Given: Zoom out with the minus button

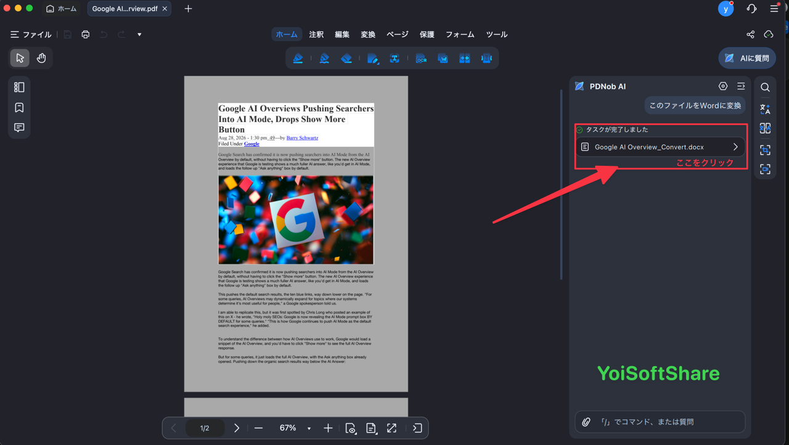Looking at the screenshot, I should (258, 428).
